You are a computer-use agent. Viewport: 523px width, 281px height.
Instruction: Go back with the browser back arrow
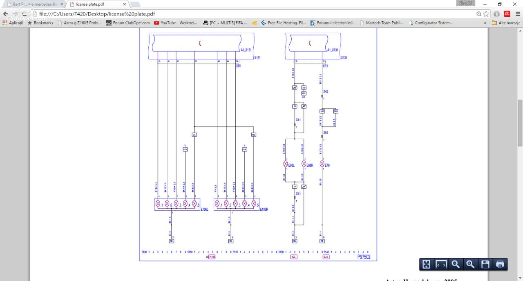tap(6, 14)
